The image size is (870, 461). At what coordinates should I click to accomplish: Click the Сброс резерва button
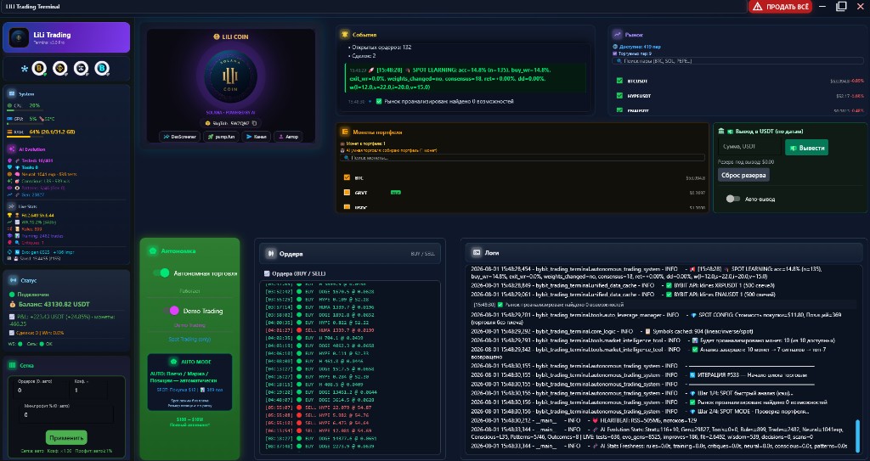point(743,175)
